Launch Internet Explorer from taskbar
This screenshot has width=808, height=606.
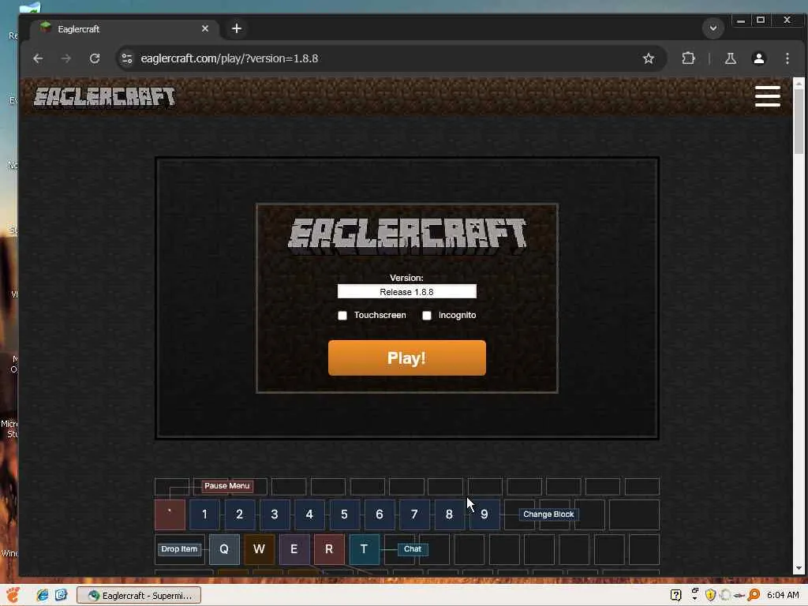point(43,595)
